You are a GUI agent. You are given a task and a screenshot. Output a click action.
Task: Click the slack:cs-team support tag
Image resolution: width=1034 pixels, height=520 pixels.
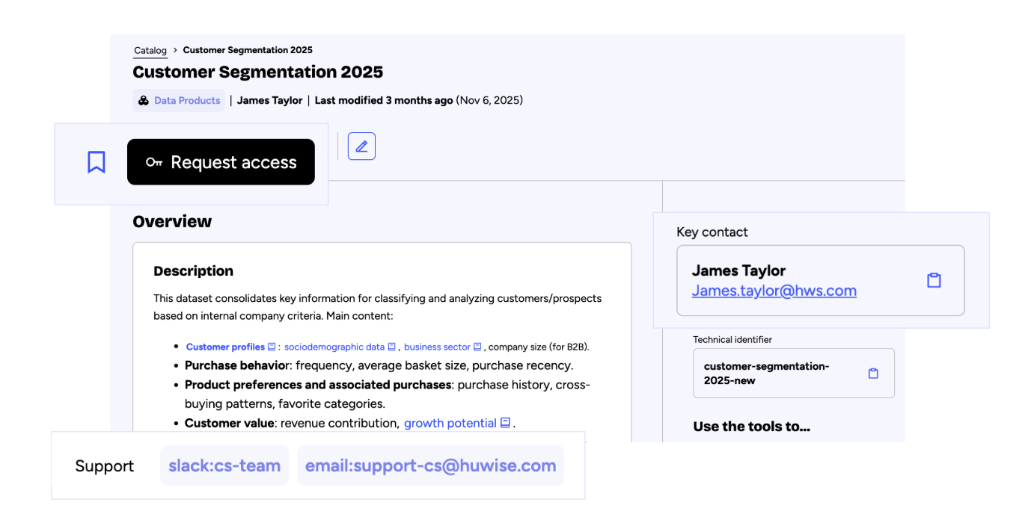click(224, 466)
